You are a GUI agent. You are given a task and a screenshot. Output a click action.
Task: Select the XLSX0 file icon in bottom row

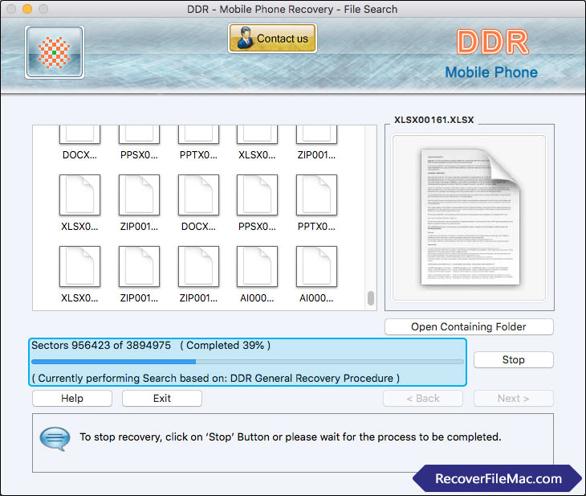click(x=79, y=267)
